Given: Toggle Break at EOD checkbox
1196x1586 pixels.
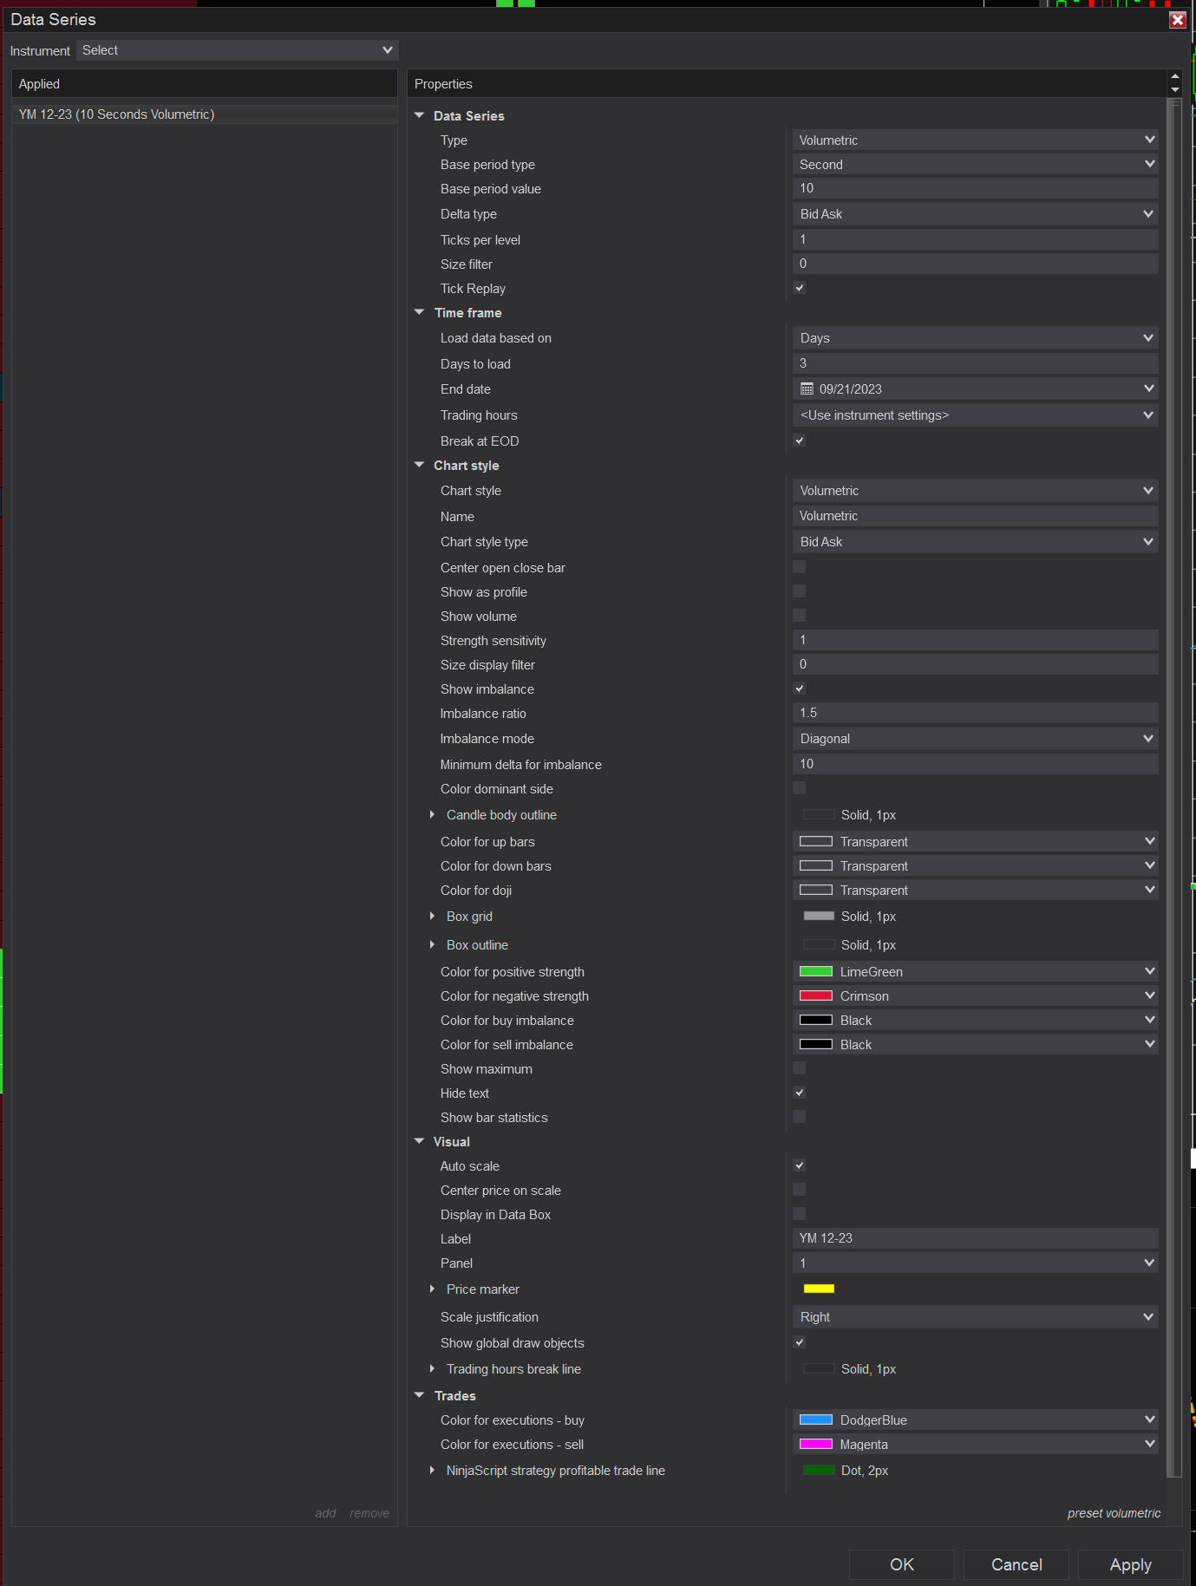Looking at the screenshot, I should pyautogui.click(x=800, y=441).
